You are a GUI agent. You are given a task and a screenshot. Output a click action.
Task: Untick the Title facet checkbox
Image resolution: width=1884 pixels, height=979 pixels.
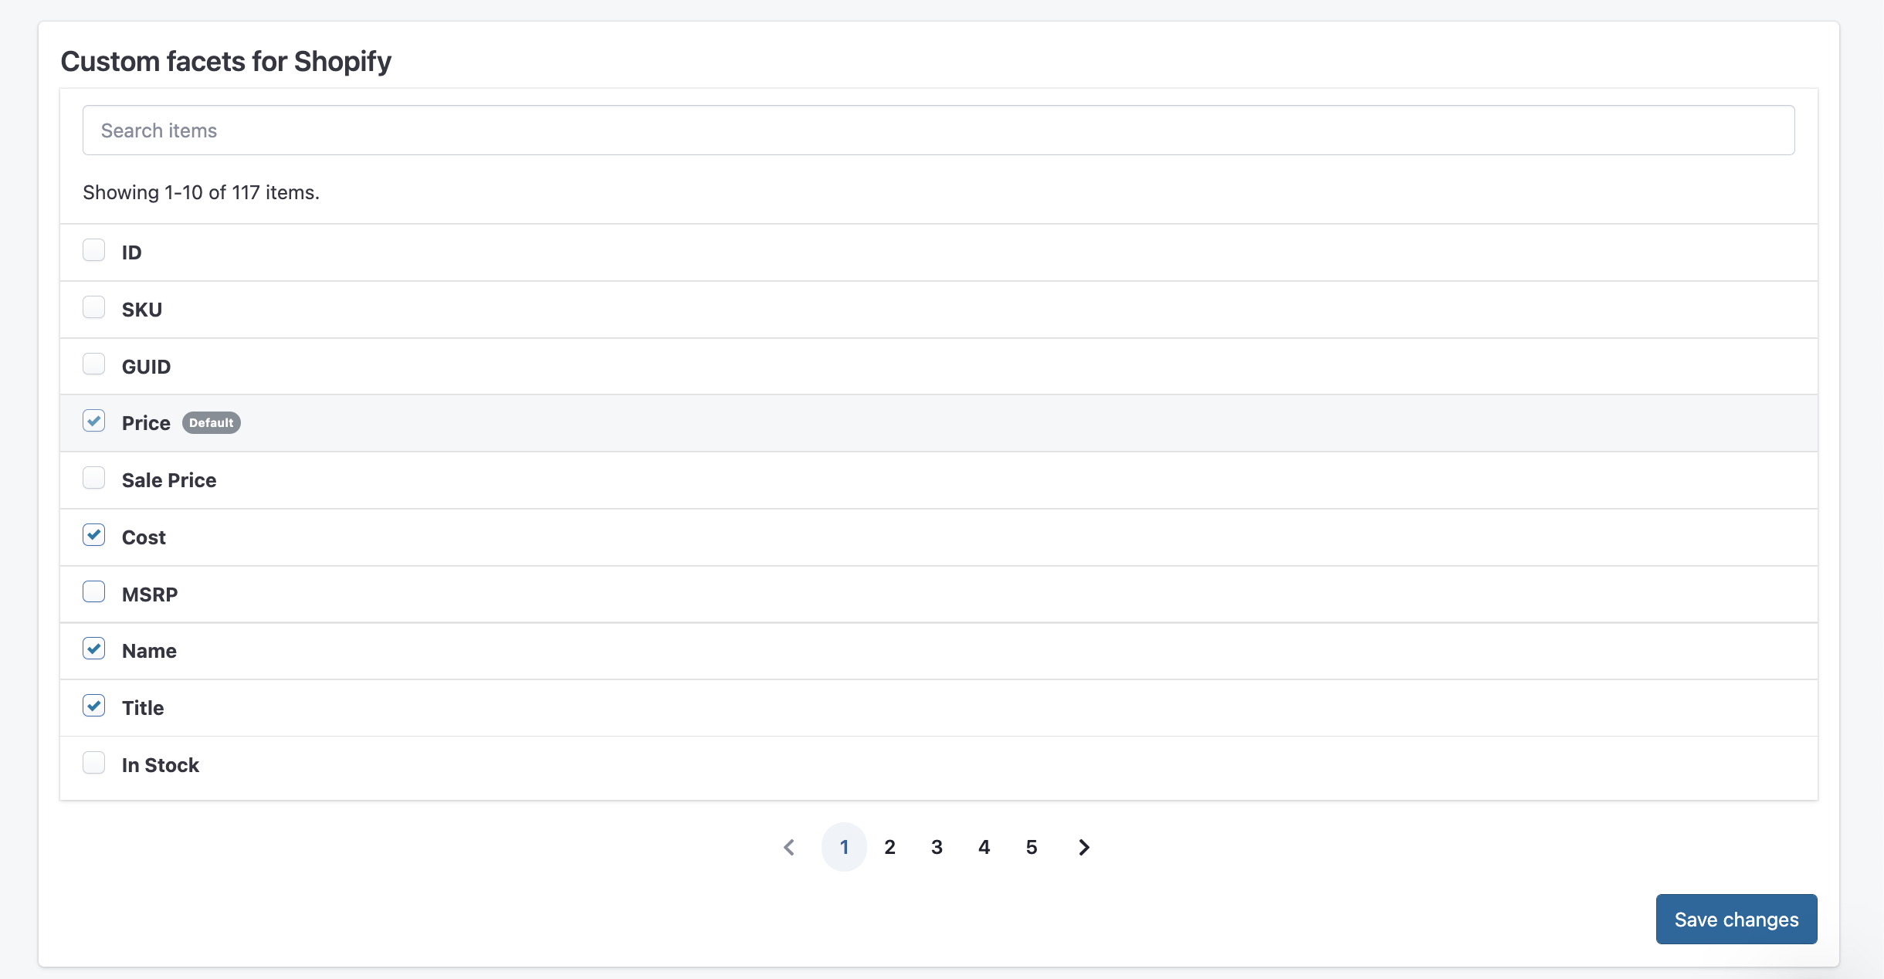click(x=94, y=706)
